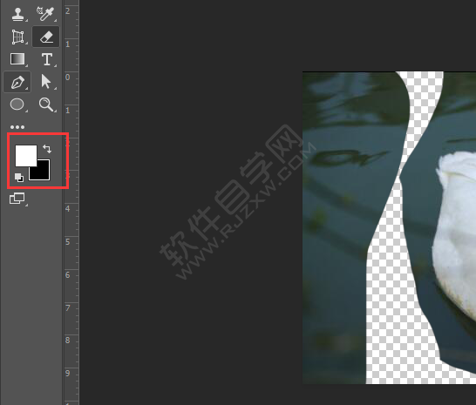Viewport: 476px width, 405px height.
Task: Select the Eraser tool
Action: (46, 37)
